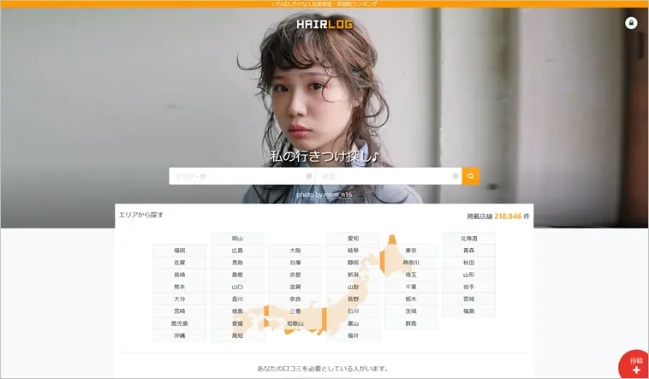Screen dimensions: 649x379
Task: Click the red 投稿 plus button
Action: click(636, 365)
